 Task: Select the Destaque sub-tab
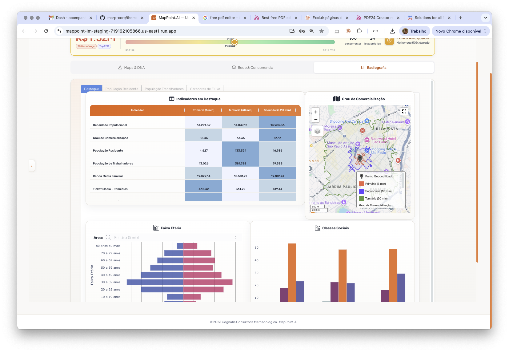pos(91,89)
